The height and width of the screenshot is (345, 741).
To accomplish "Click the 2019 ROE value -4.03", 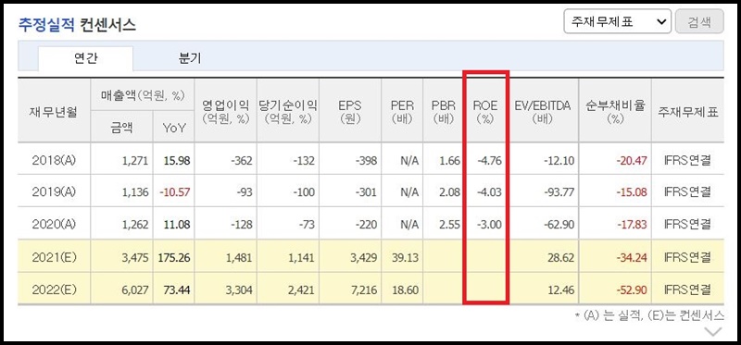I will click(x=490, y=192).
